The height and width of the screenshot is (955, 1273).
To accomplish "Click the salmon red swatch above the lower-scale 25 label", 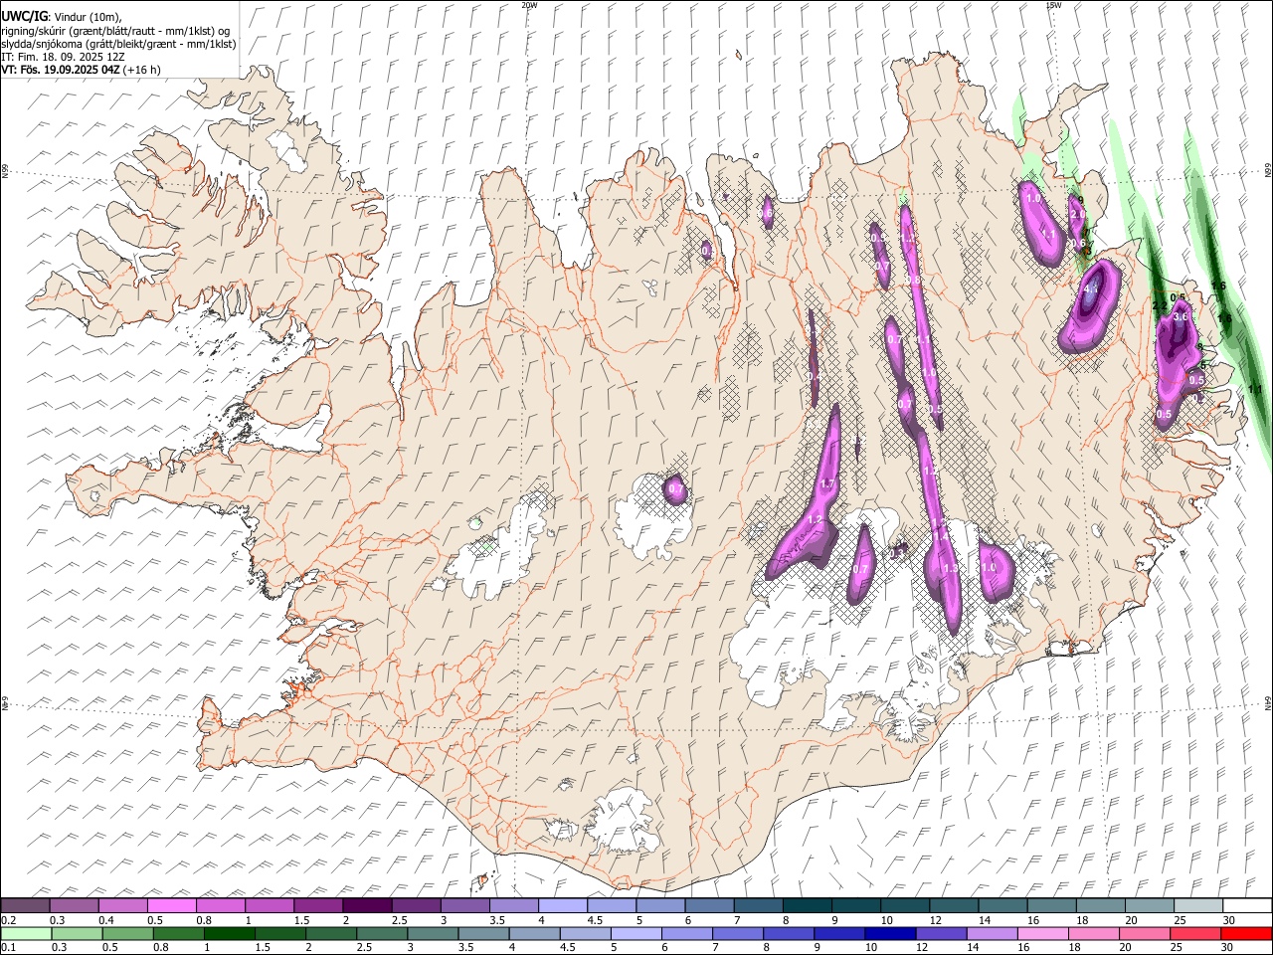I will point(1196,934).
